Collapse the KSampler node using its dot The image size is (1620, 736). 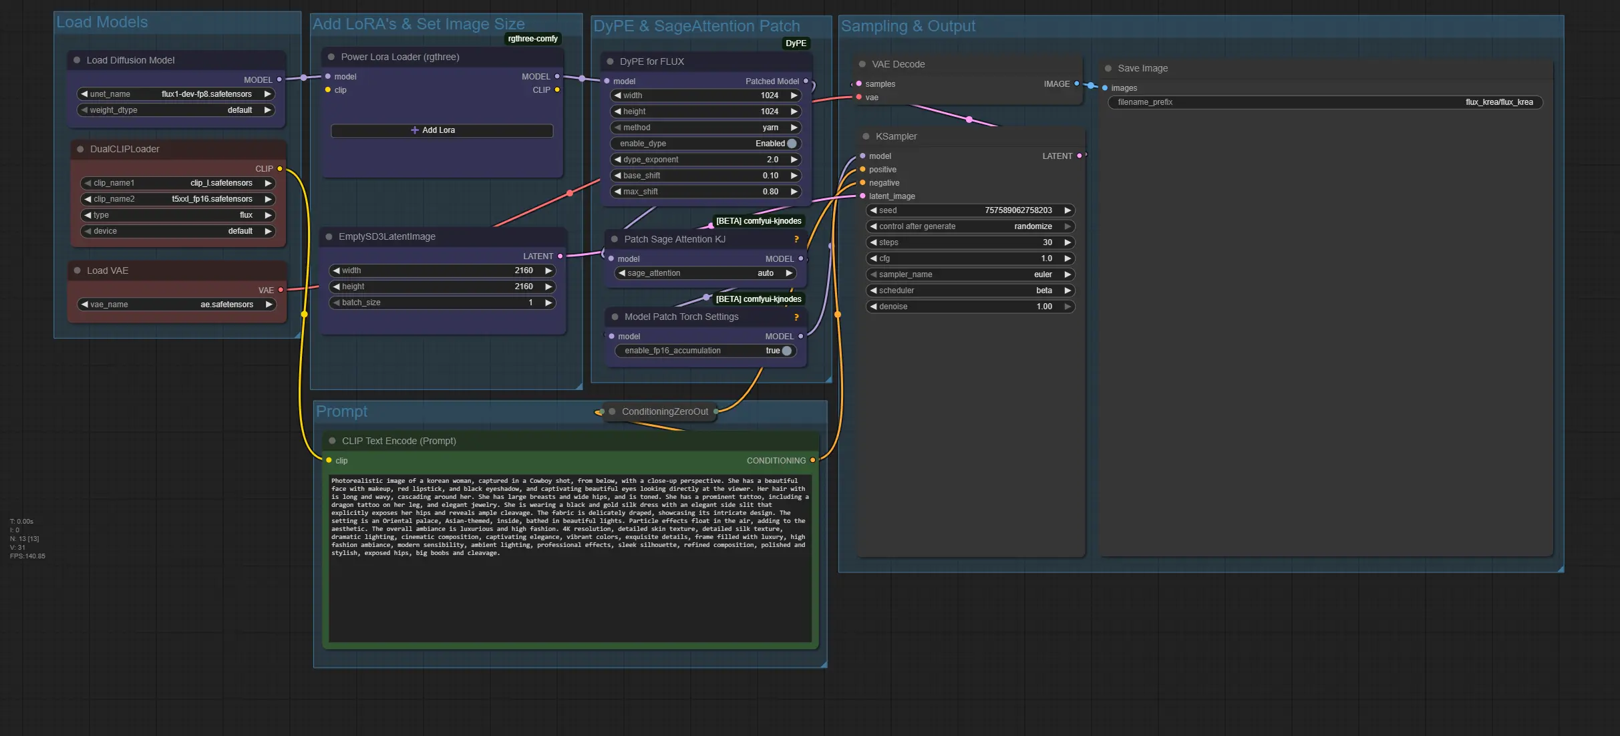[866, 136]
